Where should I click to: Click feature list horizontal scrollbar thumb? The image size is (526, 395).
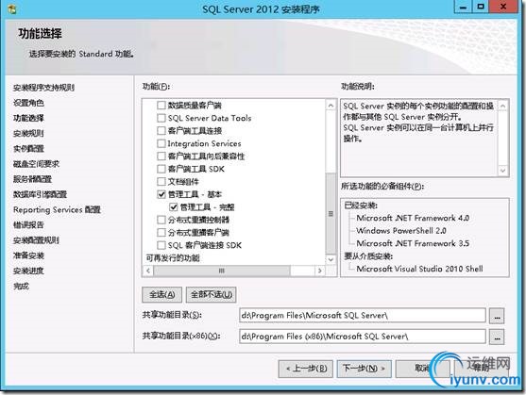pos(222,271)
